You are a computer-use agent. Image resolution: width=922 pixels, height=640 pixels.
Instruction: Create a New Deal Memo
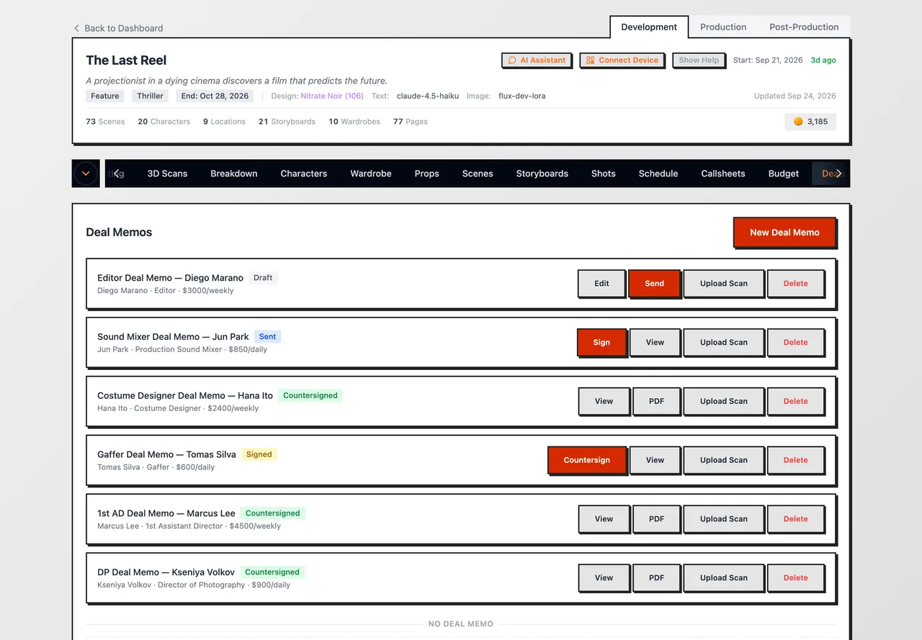point(784,233)
